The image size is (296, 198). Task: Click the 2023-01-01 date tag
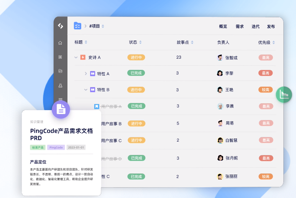(x=76, y=147)
